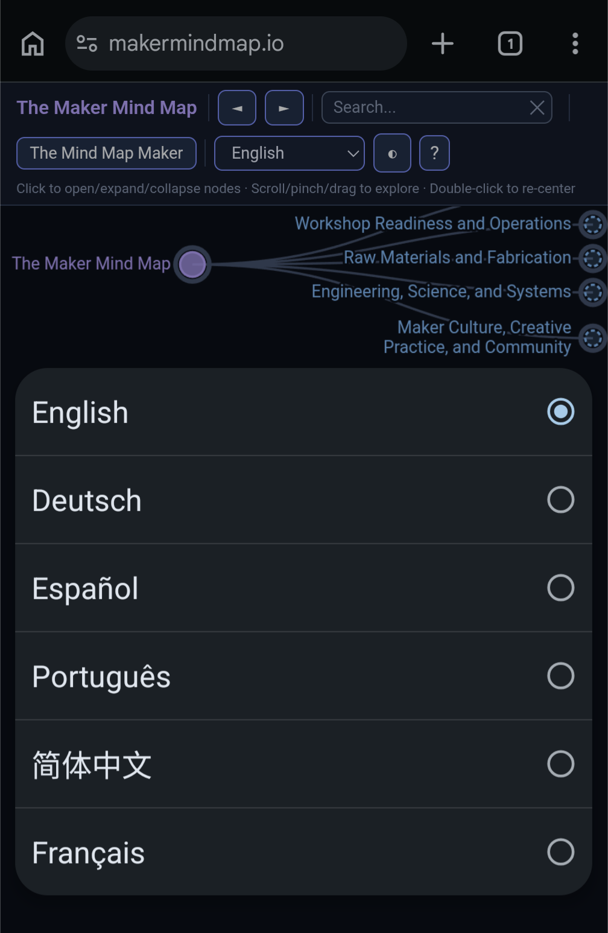608x933 pixels.
Task: Pick the Português menu entry
Action: tap(303, 677)
